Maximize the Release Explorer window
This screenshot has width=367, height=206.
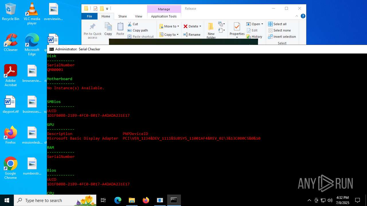point(286,8)
